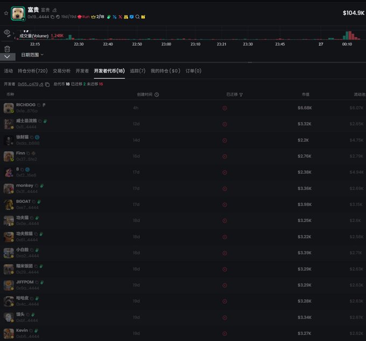366x341 pixels.
Task: Click the 00:10 time axis label
Action: pyautogui.click(x=347, y=44)
